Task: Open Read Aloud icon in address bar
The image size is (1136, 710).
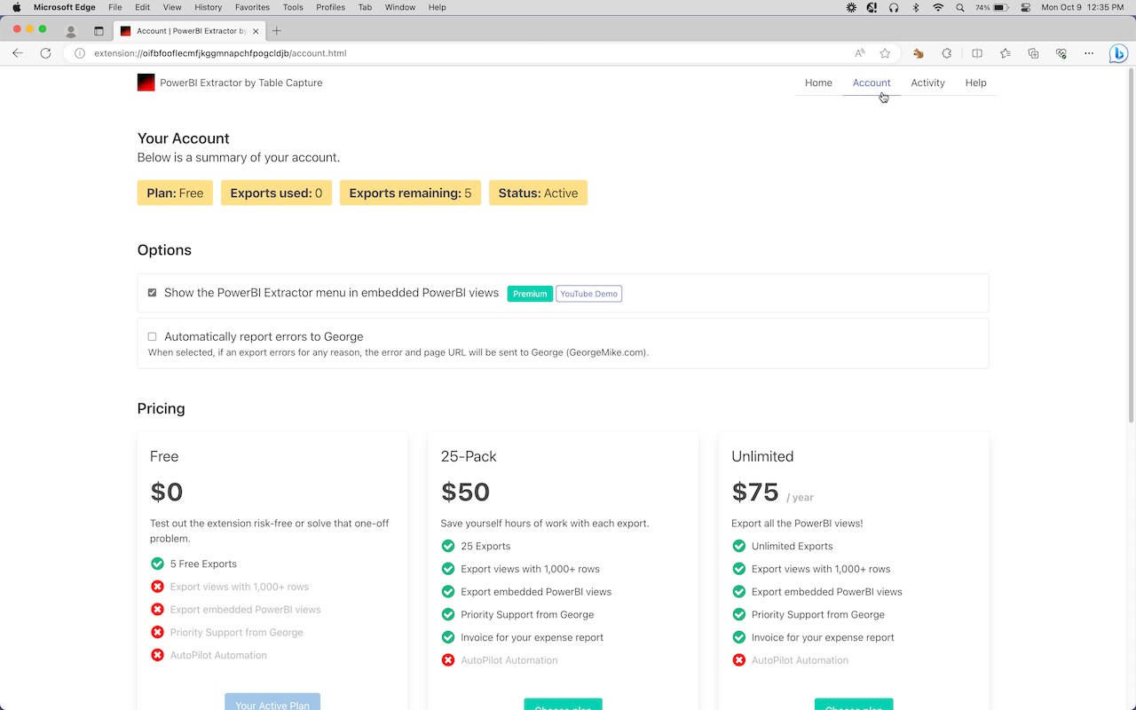Action: pyautogui.click(x=859, y=53)
